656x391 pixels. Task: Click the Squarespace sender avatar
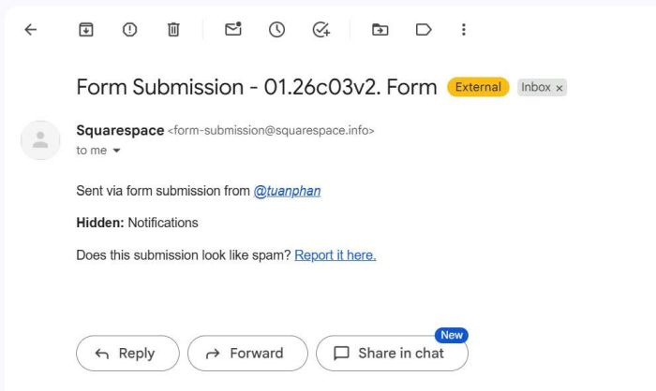[40, 140]
